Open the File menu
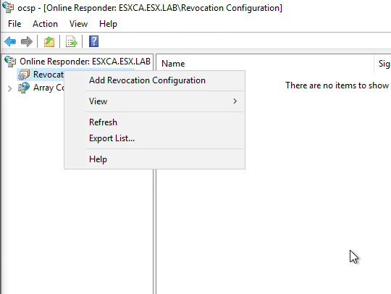 pyautogui.click(x=14, y=24)
